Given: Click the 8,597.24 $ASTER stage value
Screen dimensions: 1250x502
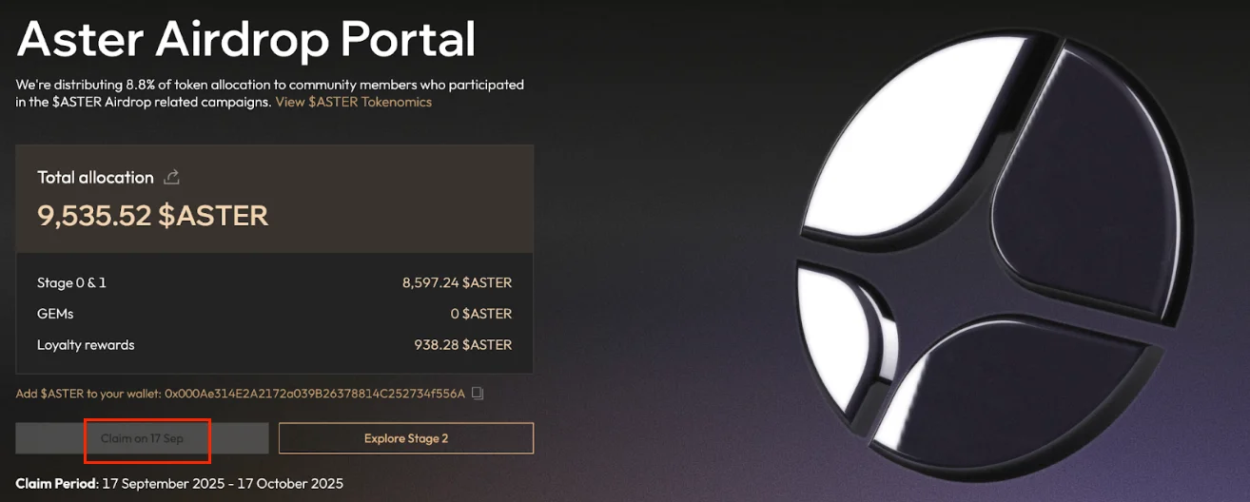Looking at the screenshot, I should 457,283.
